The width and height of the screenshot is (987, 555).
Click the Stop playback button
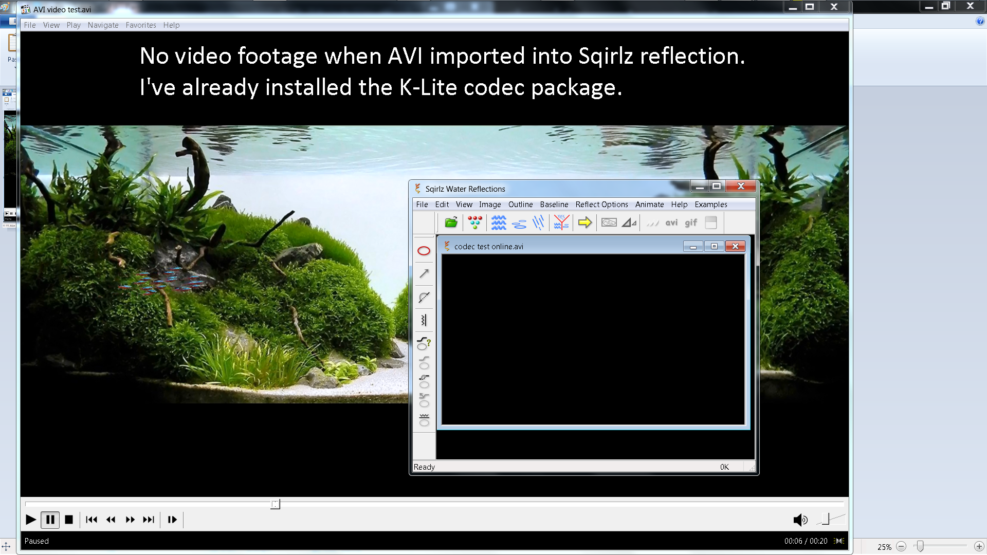[69, 520]
